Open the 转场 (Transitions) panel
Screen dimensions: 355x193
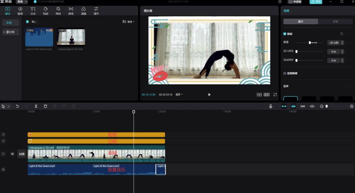(x=71, y=11)
